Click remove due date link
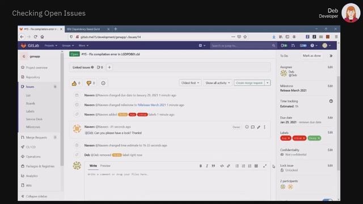 tap(310, 122)
